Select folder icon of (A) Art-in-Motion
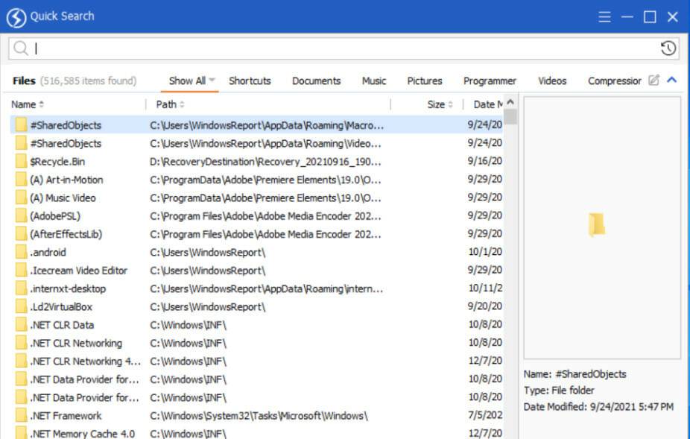 tap(21, 179)
